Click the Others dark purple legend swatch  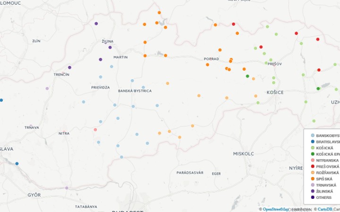pos(313,197)
